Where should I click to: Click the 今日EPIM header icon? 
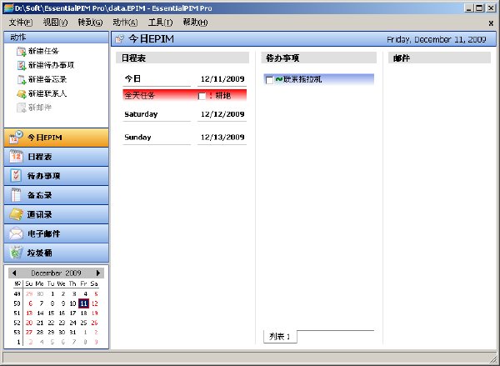(x=119, y=39)
